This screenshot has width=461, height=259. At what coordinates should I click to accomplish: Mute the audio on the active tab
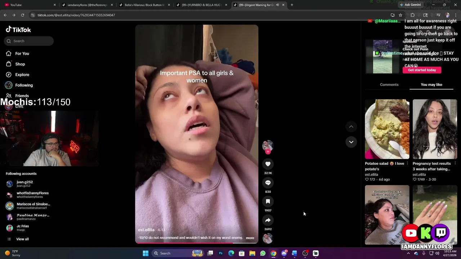(x=277, y=5)
